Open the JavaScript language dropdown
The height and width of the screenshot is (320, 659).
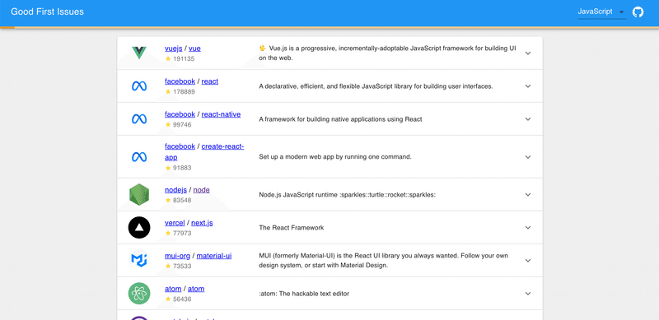pyautogui.click(x=602, y=12)
